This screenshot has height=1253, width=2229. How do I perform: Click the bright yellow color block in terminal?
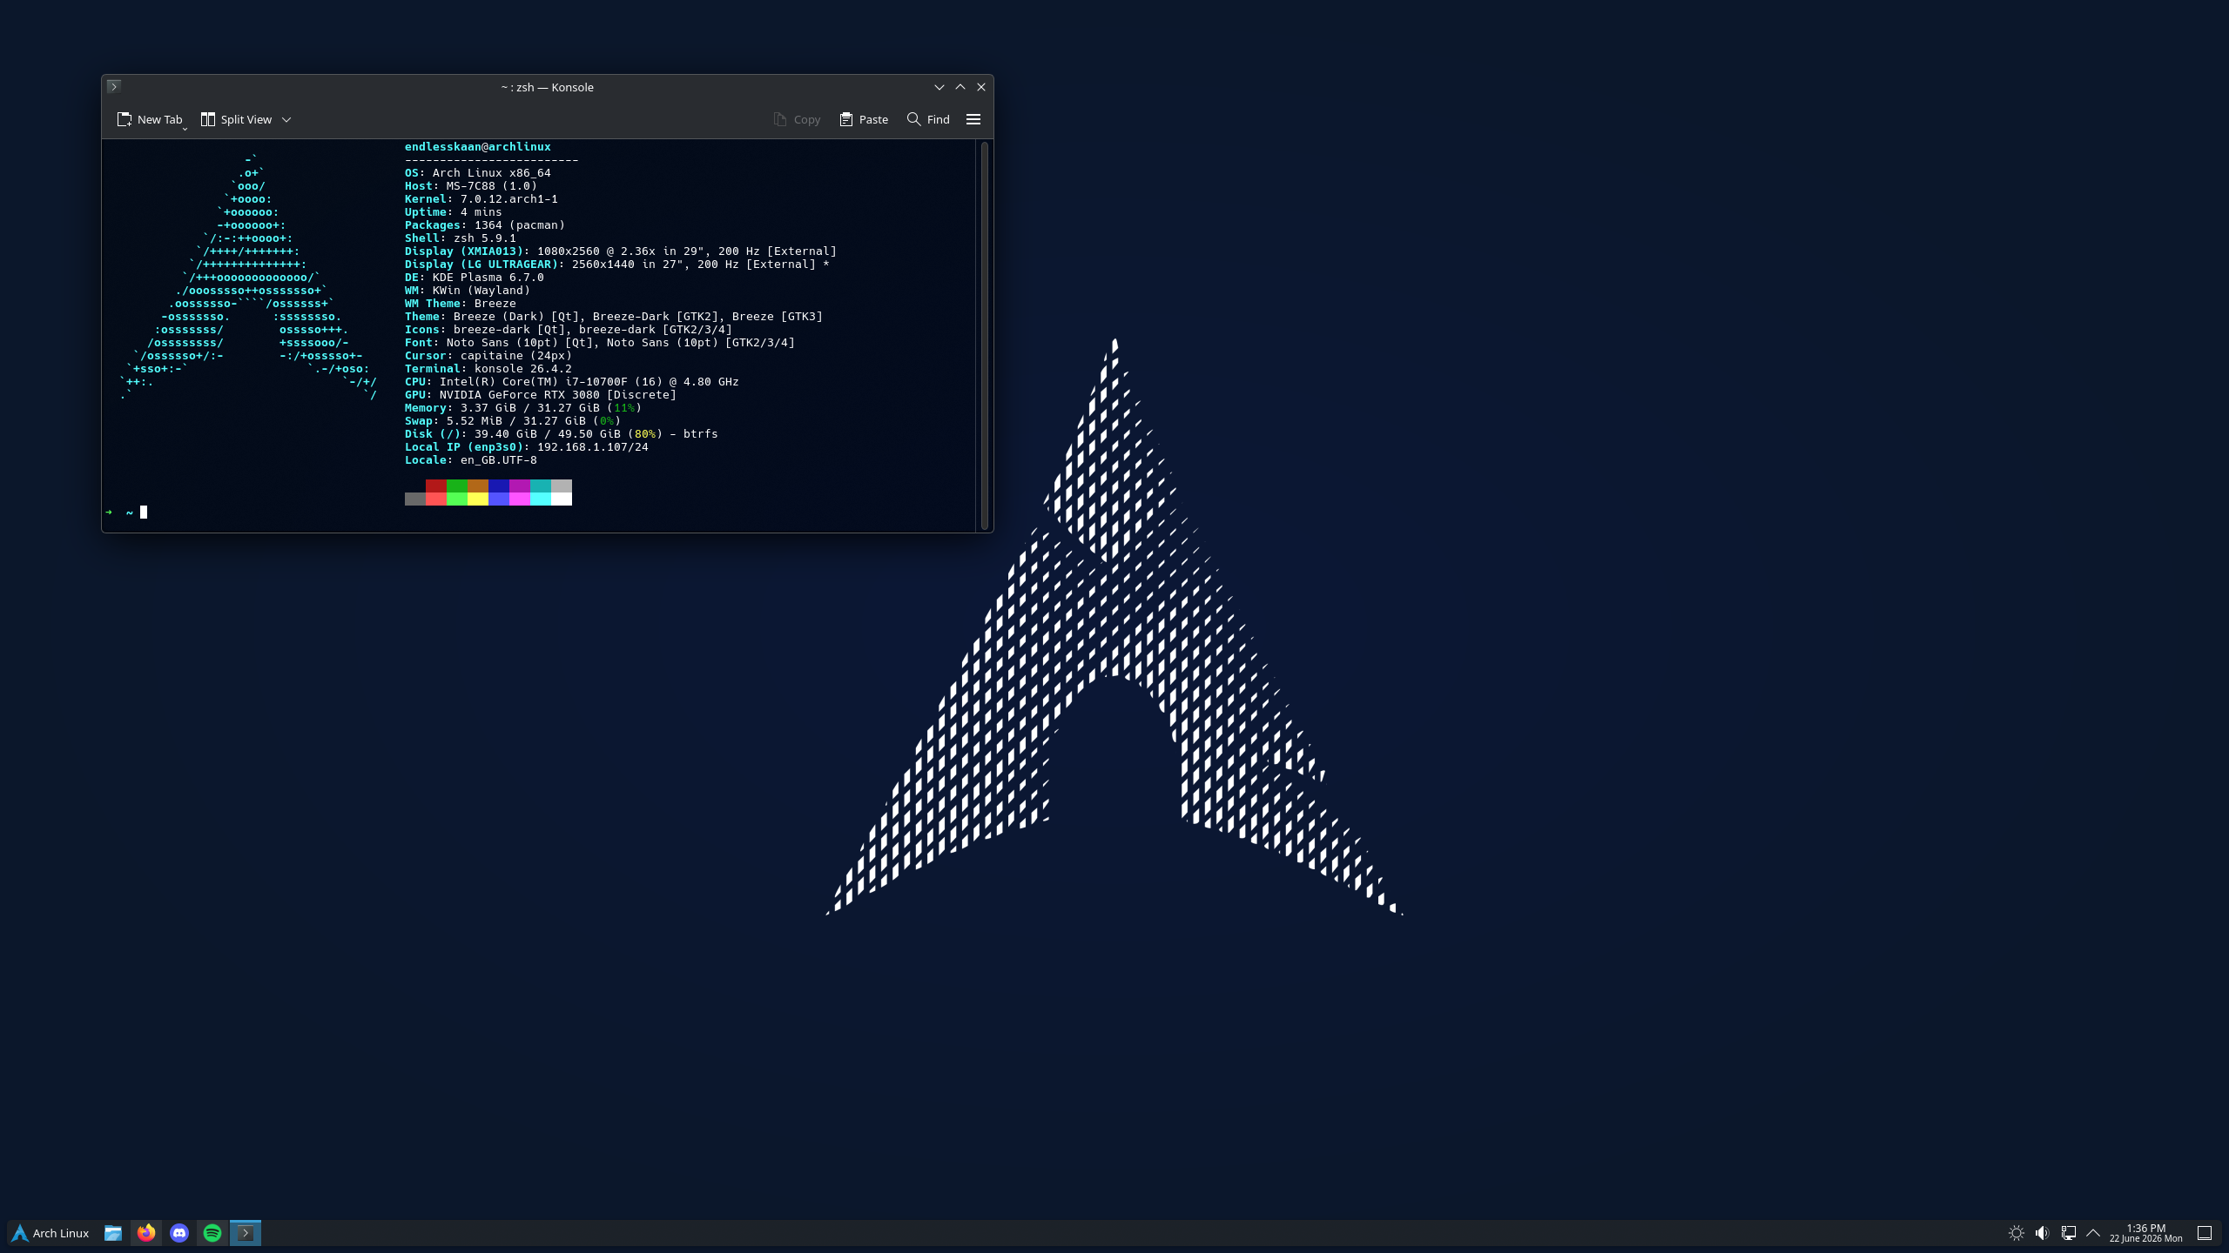tap(478, 499)
